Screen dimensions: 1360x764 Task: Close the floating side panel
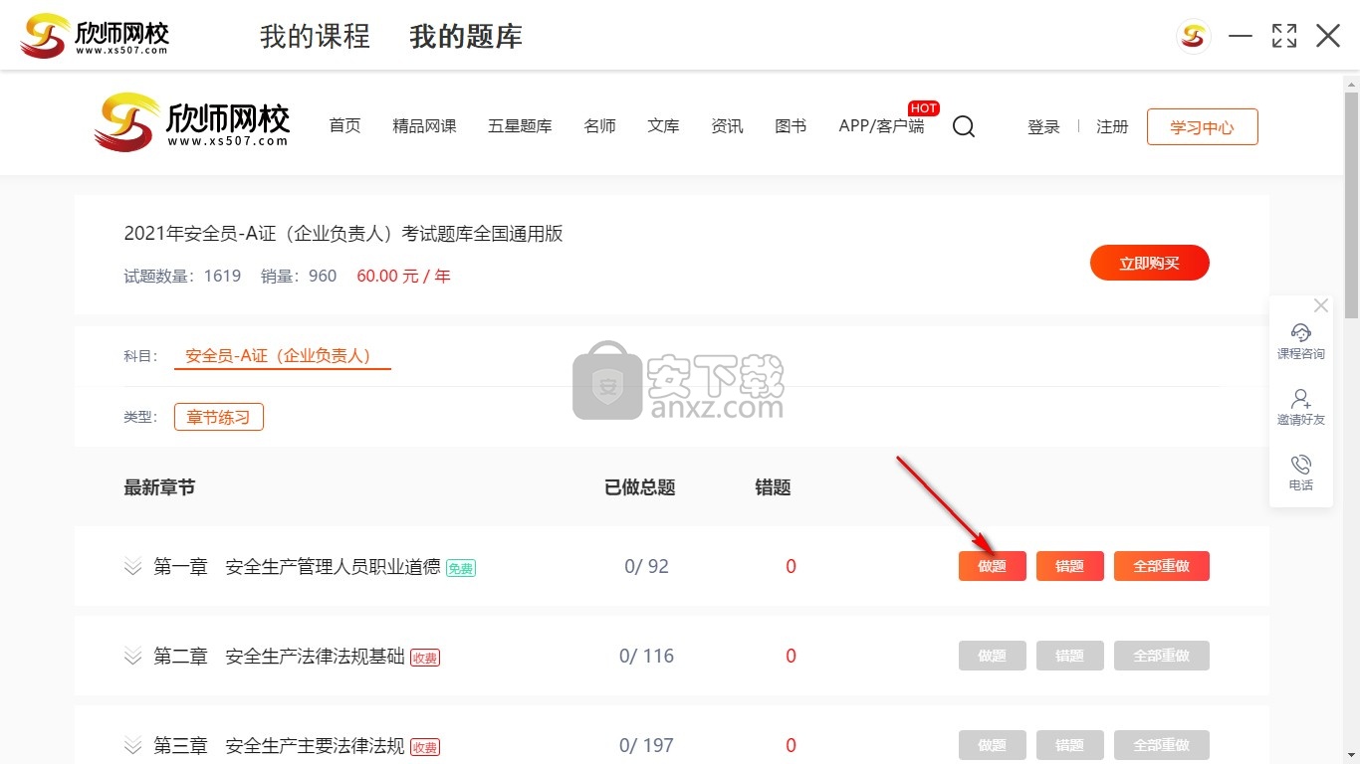tap(1321, 305)
